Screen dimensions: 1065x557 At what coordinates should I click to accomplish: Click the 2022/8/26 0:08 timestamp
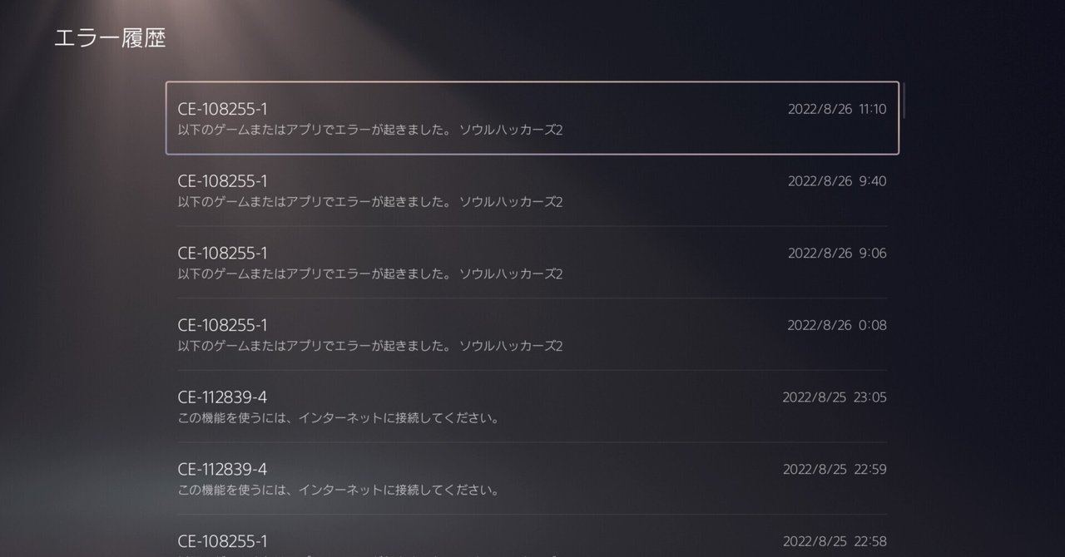(x=837, y=325)
